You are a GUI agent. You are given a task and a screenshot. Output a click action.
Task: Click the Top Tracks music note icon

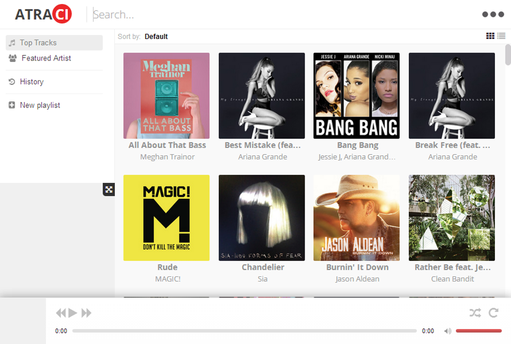pos(12,43)
